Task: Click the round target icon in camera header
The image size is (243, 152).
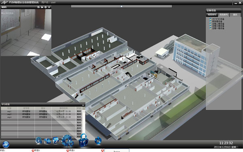Action: tap(45, 7)
